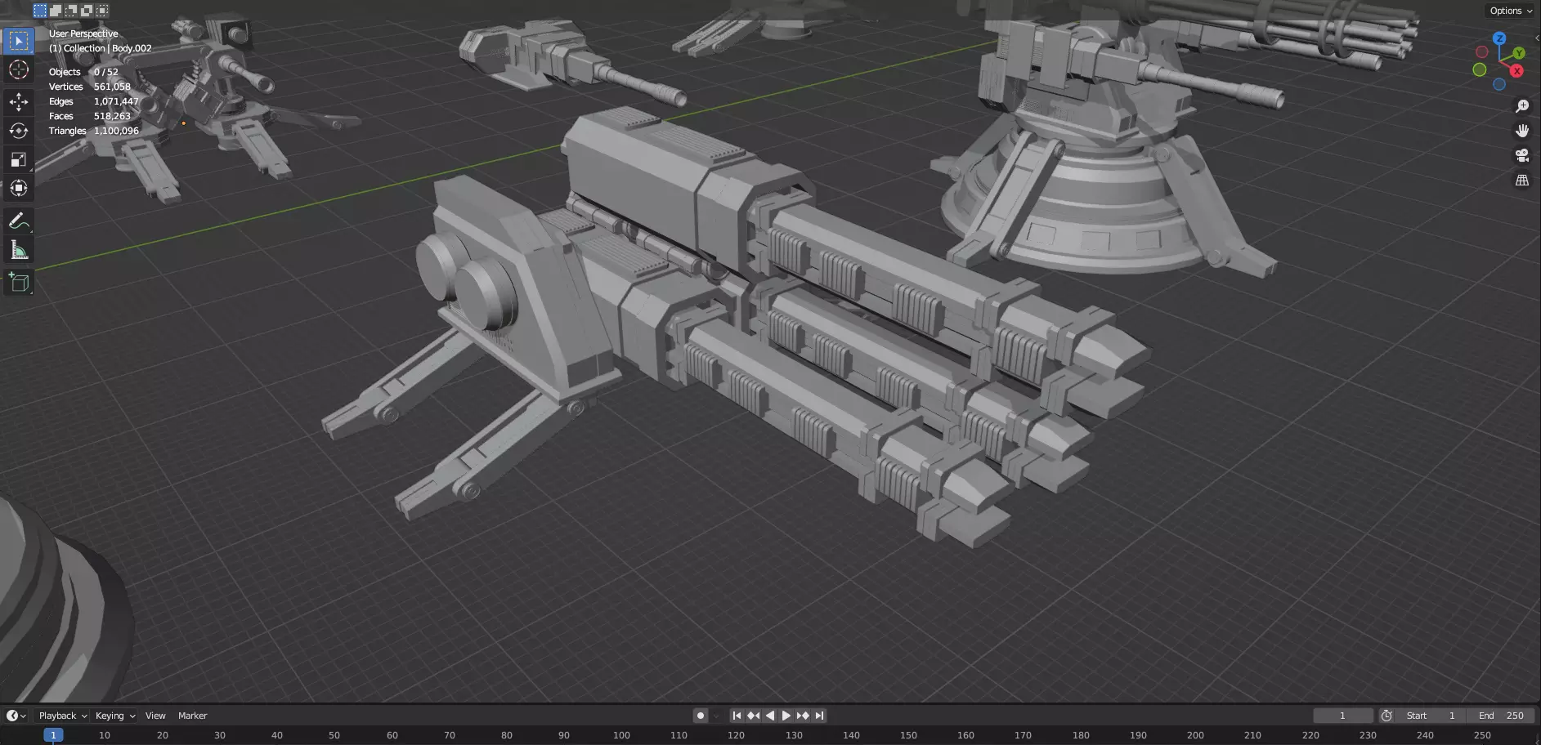Activate the 3D Cursor tool
Image resolution: width=1541 pixels, height=745 pixels.
coord(19,69)
